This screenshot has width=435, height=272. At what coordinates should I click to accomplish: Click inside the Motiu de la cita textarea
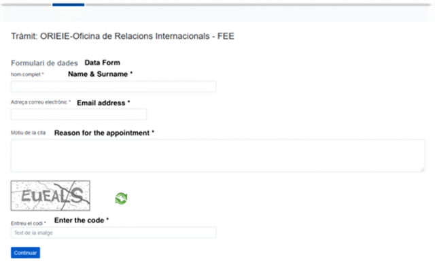coord(217,155)
